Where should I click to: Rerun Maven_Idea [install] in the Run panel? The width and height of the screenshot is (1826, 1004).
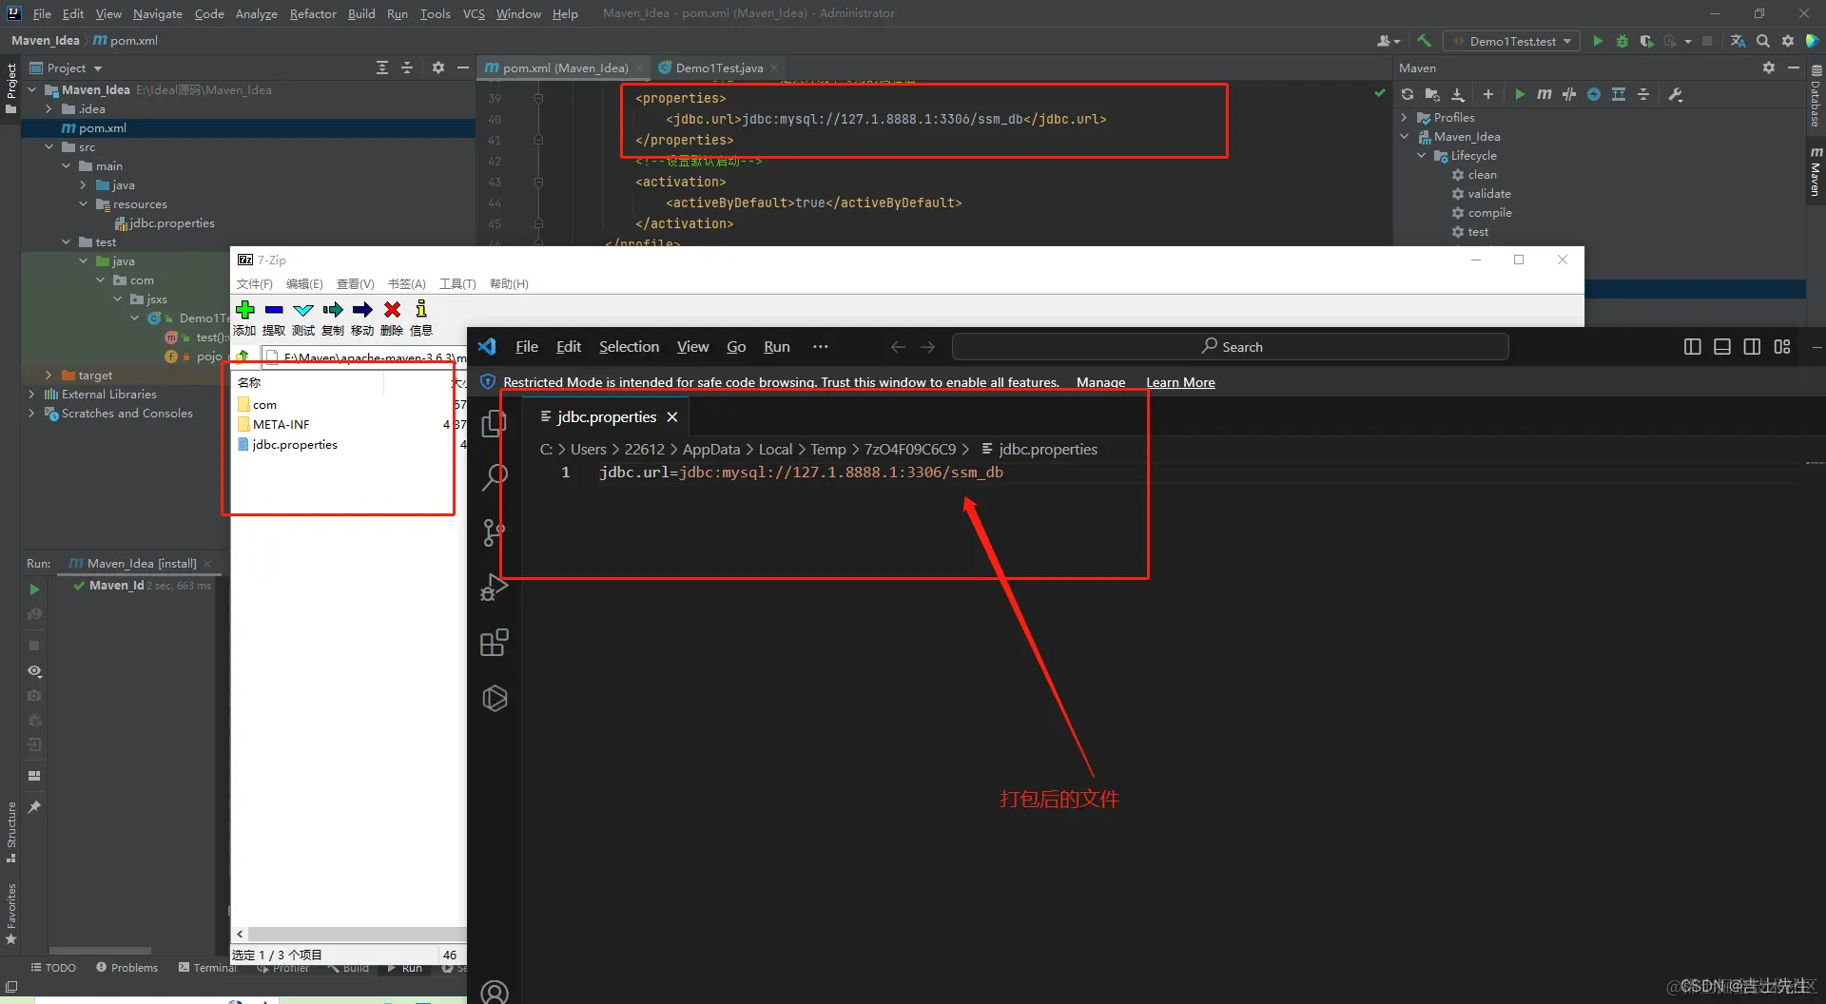click(x=34, y=589)
